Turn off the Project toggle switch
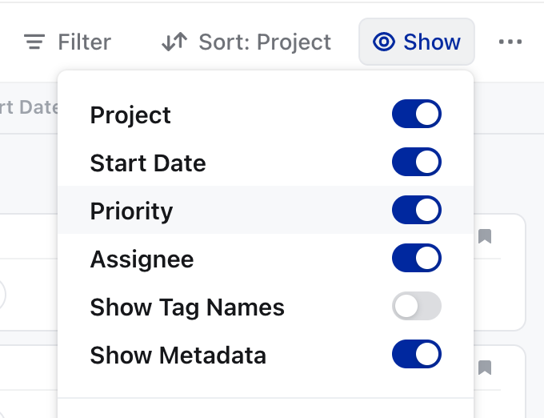544x418 pixels. [x=417, y=114]
